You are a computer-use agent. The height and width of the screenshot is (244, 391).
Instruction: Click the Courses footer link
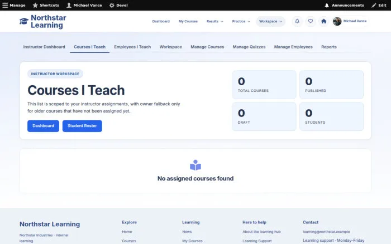tap(129, 241)
